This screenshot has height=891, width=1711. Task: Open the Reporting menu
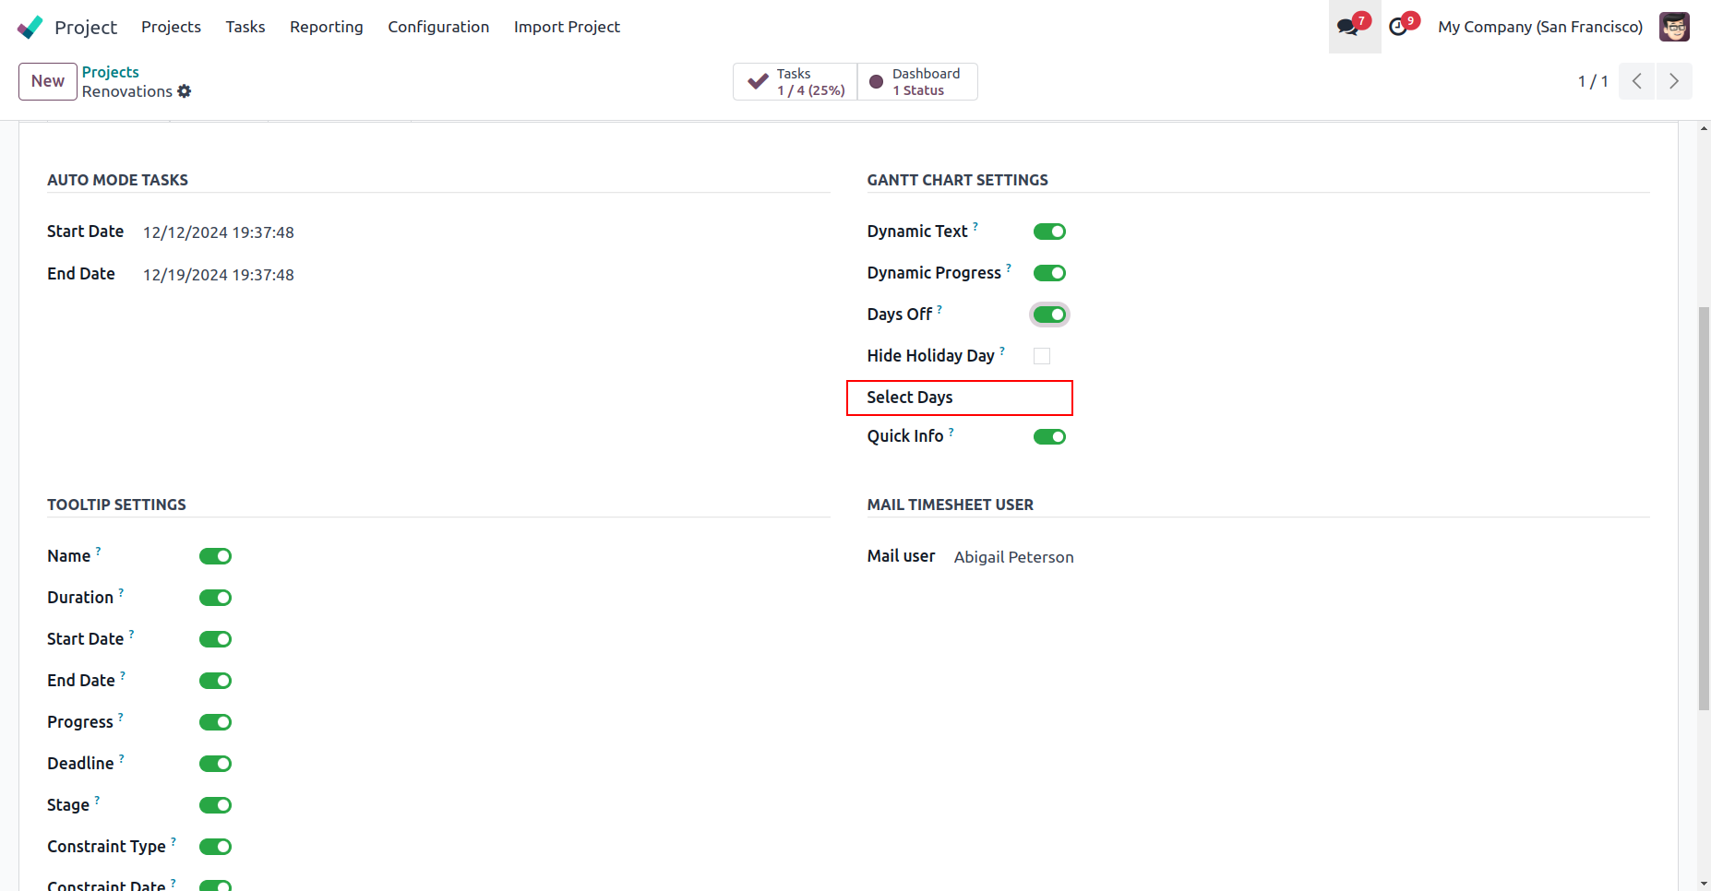coord(327,27)
